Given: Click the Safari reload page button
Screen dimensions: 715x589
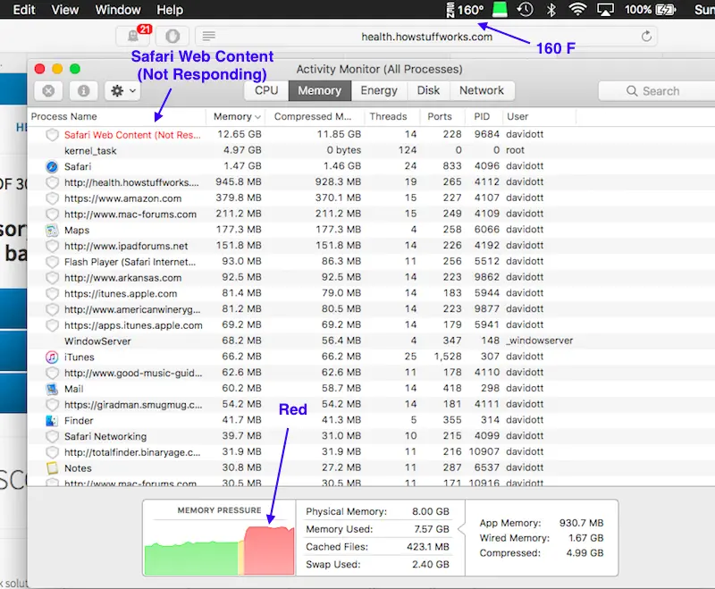Looking at the screenshot, I should (x=646, y=37).
